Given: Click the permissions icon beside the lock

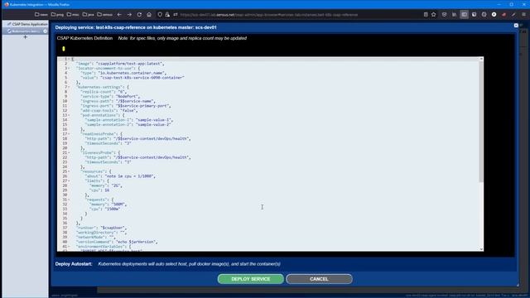Looking at the screenshot, I should pos(175,15).
